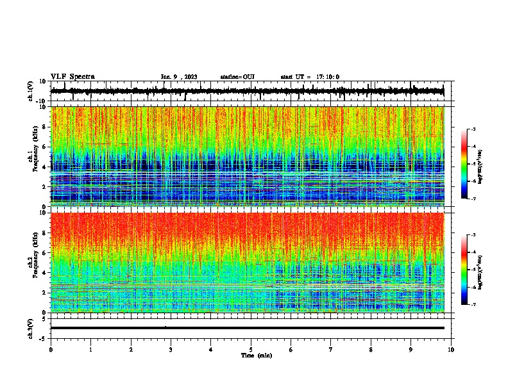Select the "station=OUI" header text
The width and height of the screenshot is (508, 392).
pos(237,77)
